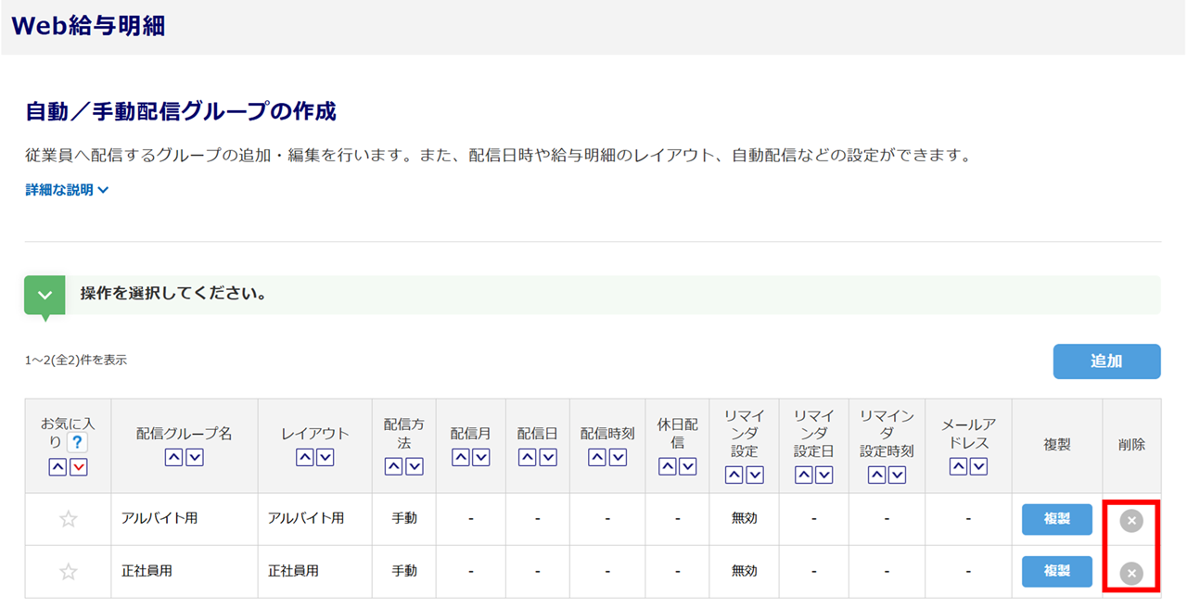Sort 配信グループ名 column descending
Screen dimensions: 1187x608
(195, 457)
